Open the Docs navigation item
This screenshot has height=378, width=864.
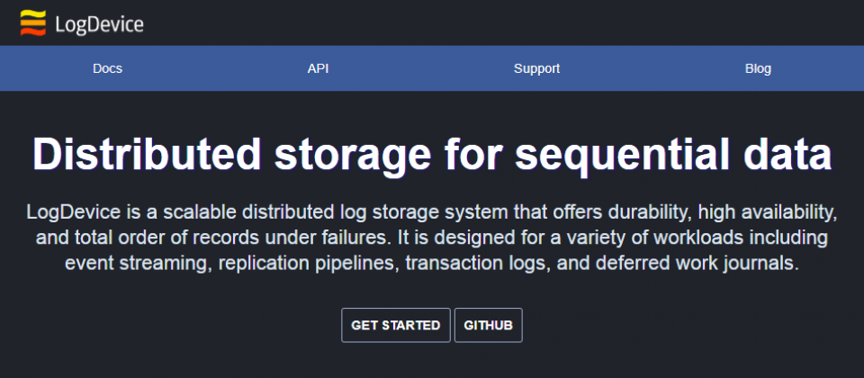[107, 69]
